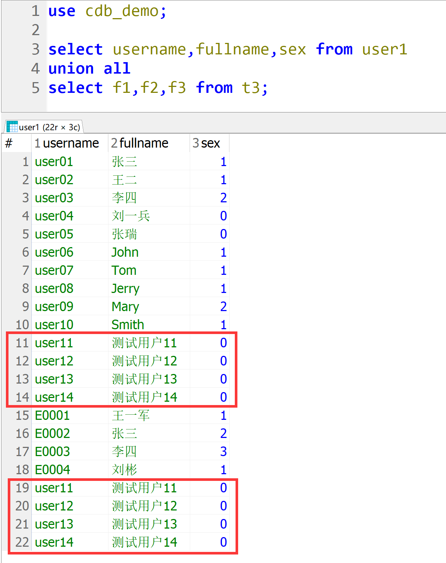
Task: Click the # row-number column header
Action: (x=9, y=143)
